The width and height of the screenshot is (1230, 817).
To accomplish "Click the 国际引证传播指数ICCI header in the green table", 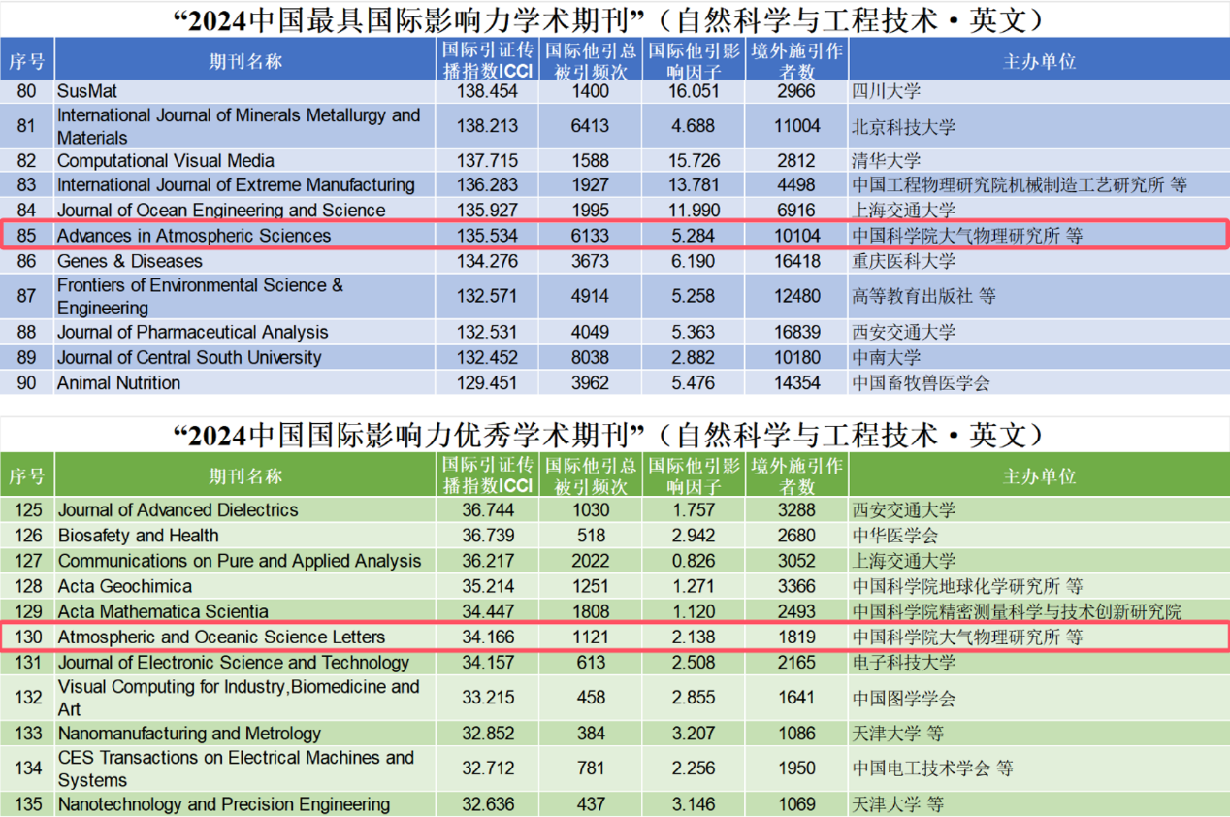I will [488, 475].
